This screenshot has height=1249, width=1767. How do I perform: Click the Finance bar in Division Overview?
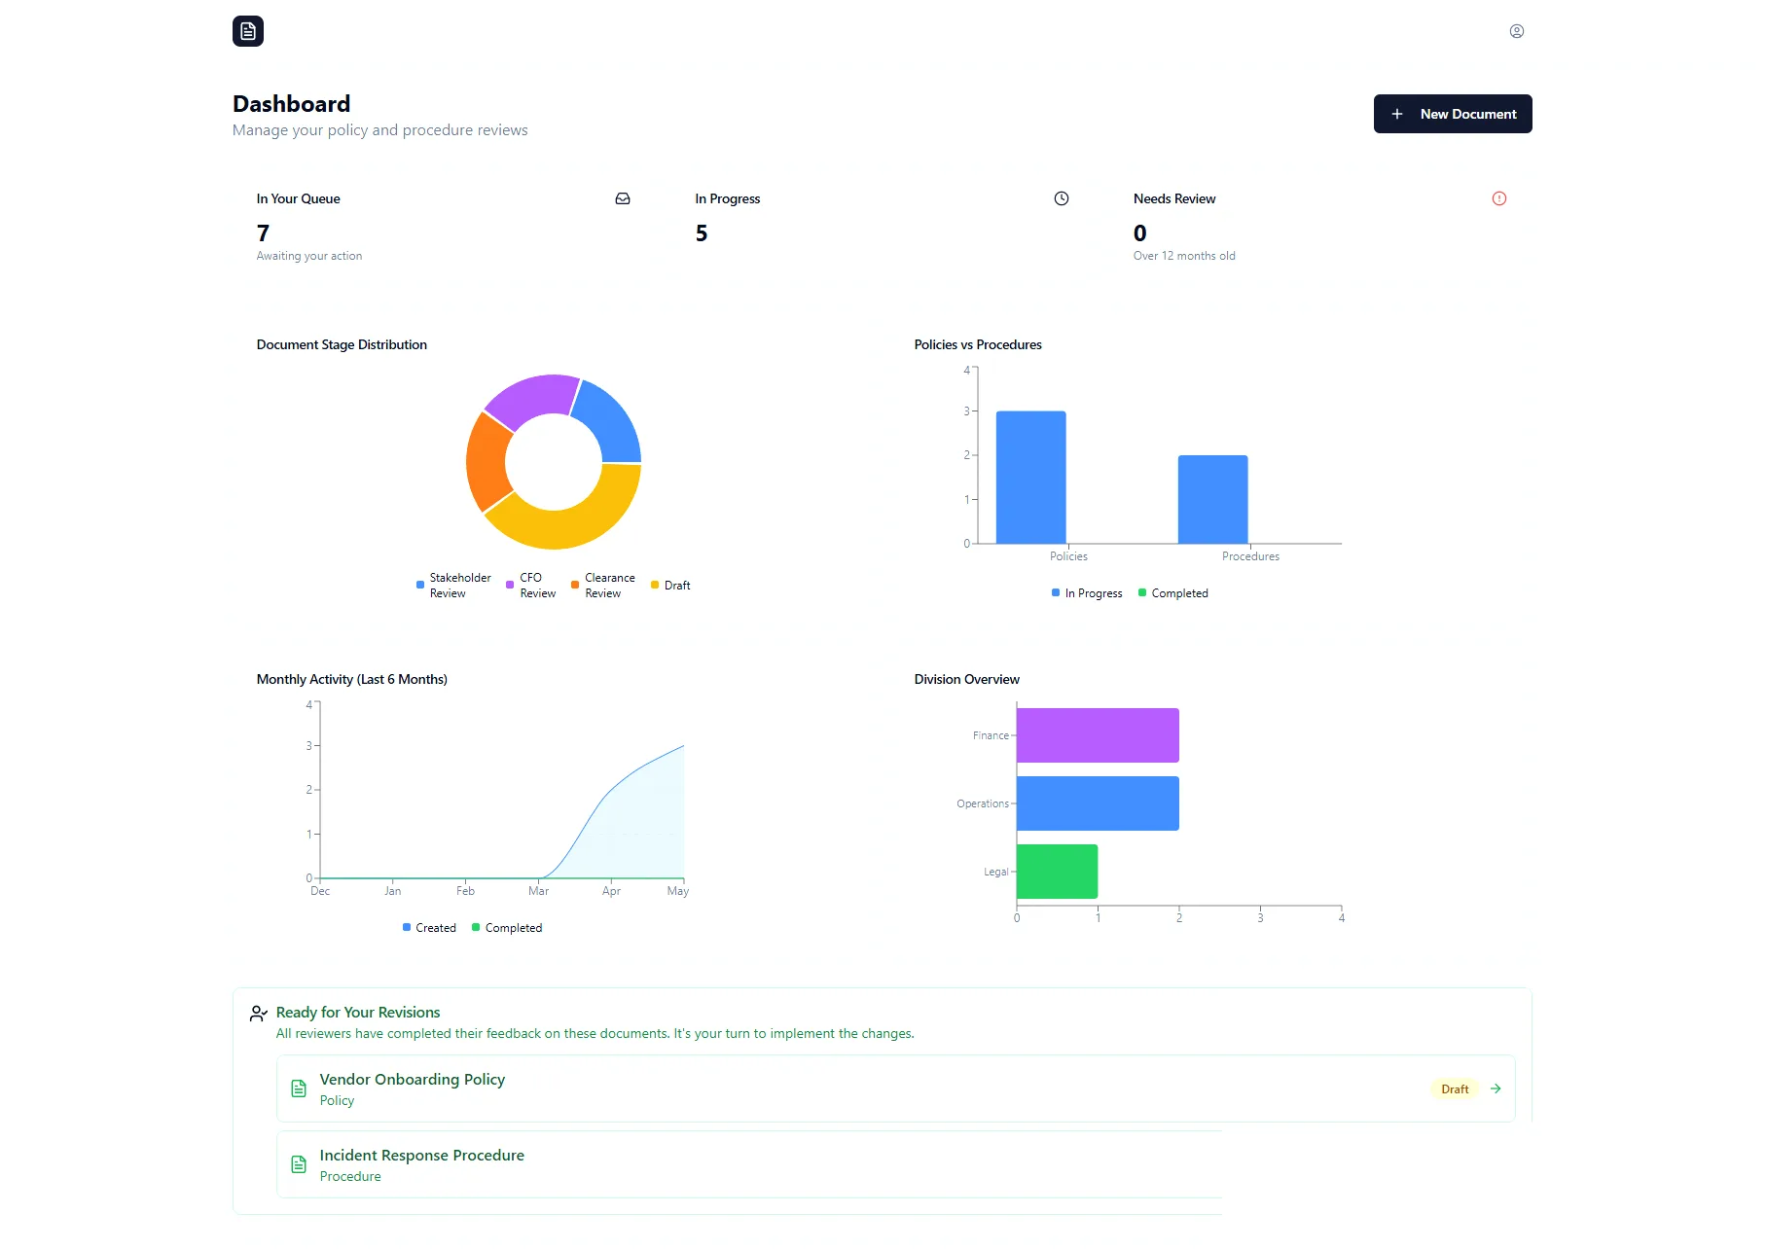click(x=1098, y=735)
